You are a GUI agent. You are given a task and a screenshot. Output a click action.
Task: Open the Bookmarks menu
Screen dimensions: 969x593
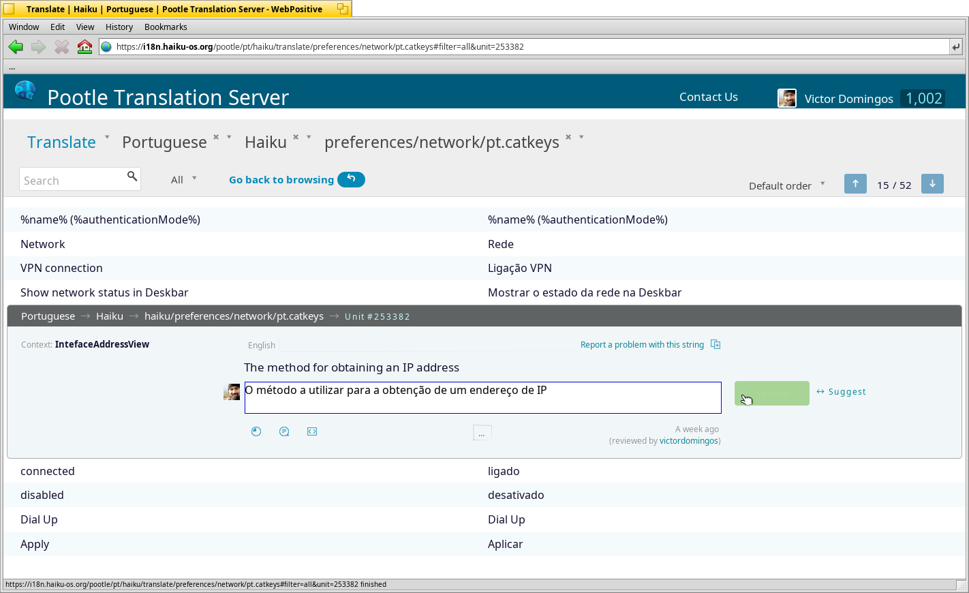(166, 27)
